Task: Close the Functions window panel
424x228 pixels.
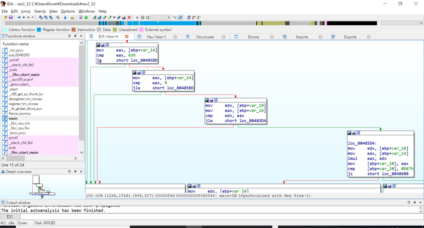Action: coord(81,36)
